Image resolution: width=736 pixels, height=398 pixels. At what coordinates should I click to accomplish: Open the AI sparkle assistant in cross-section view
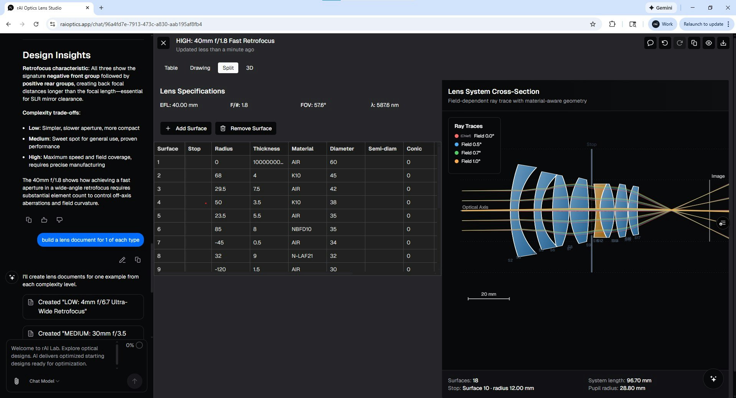(713, 379)
